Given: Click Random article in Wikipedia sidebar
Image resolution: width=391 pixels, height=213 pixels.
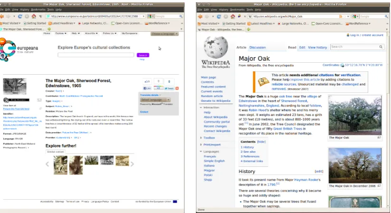Looking at the screenshot, I should click(x=212, y=96).
